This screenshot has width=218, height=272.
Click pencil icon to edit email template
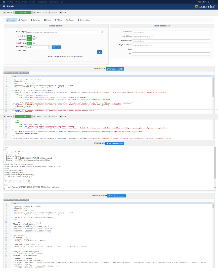tap(54, 47)
